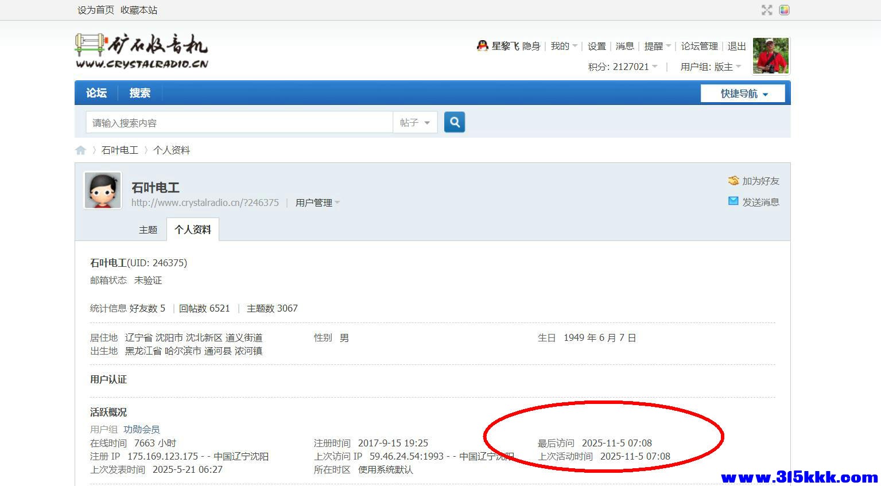Click the home icon in the breadcrumb
This screenshot has height=486, width=881.
(x=80, y=150)
